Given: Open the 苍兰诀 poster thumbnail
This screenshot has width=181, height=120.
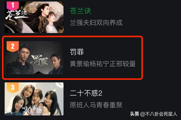Looking at the screenshot, I should point(34,17).
